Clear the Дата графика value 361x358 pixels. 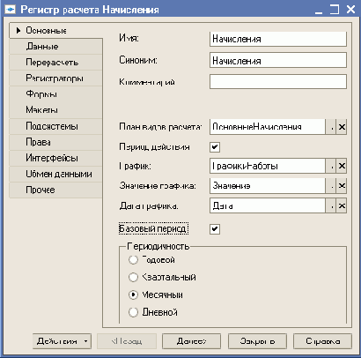click(342, 205)
